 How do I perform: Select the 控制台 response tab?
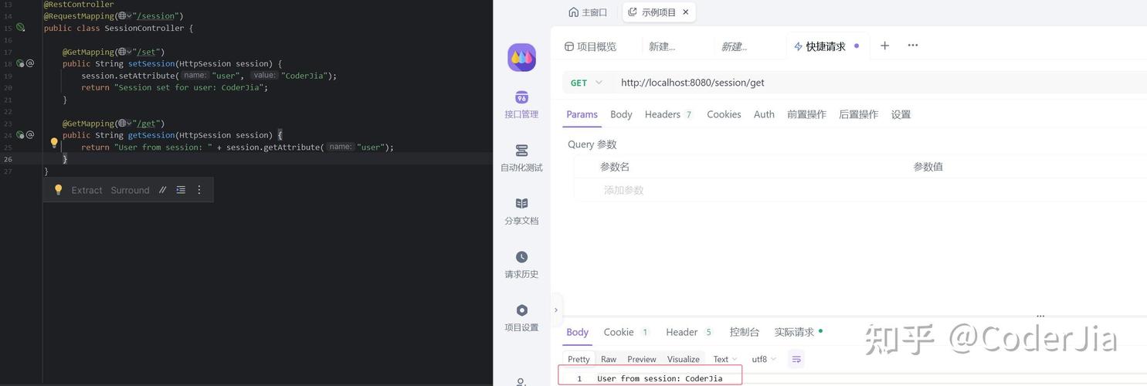click(745, 332)
